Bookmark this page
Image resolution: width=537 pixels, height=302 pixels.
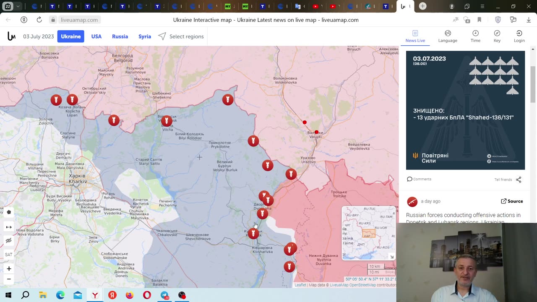[480, 20]
